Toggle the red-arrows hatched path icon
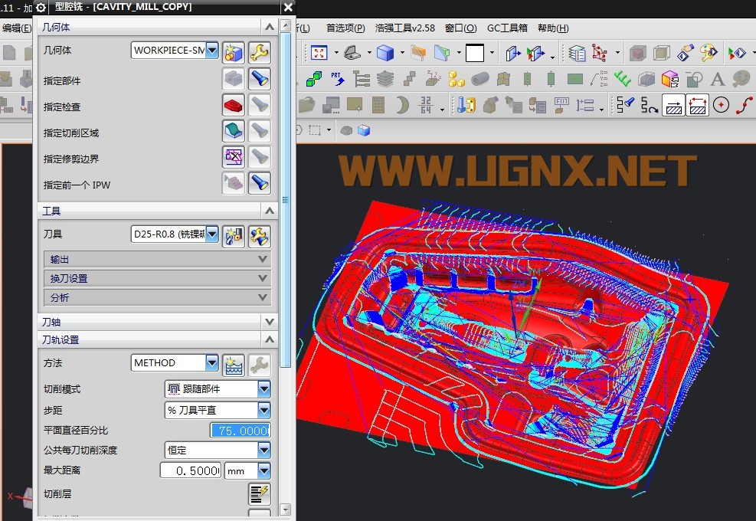Viewport: 756px width, 521px height. click(x=698, y=105)
